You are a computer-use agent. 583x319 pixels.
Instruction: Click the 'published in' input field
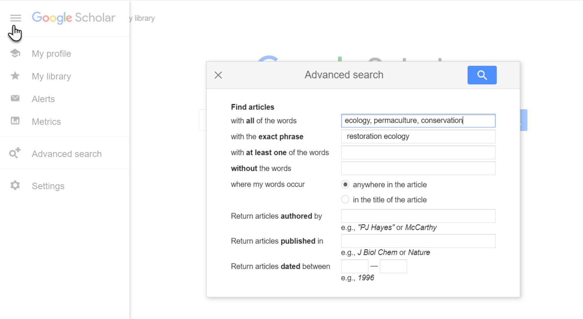pyautogui.click(x=418, y=241)
